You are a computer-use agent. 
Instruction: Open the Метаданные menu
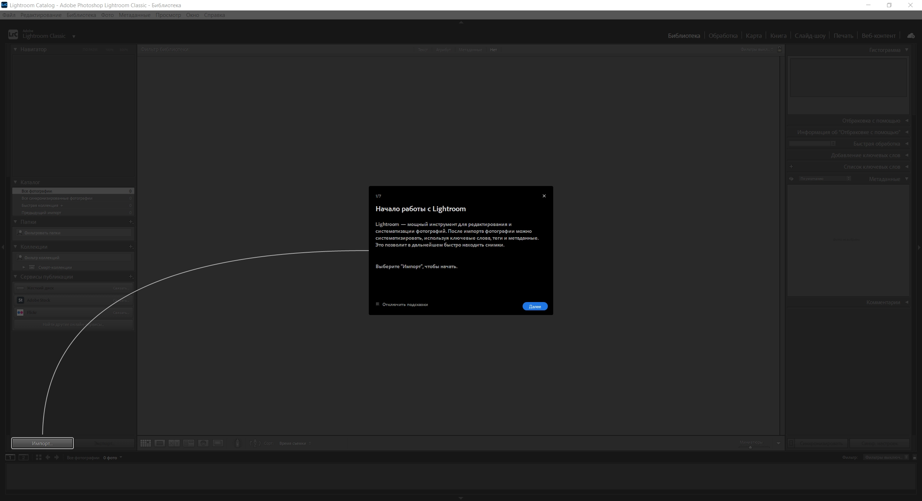pos(135,15)
